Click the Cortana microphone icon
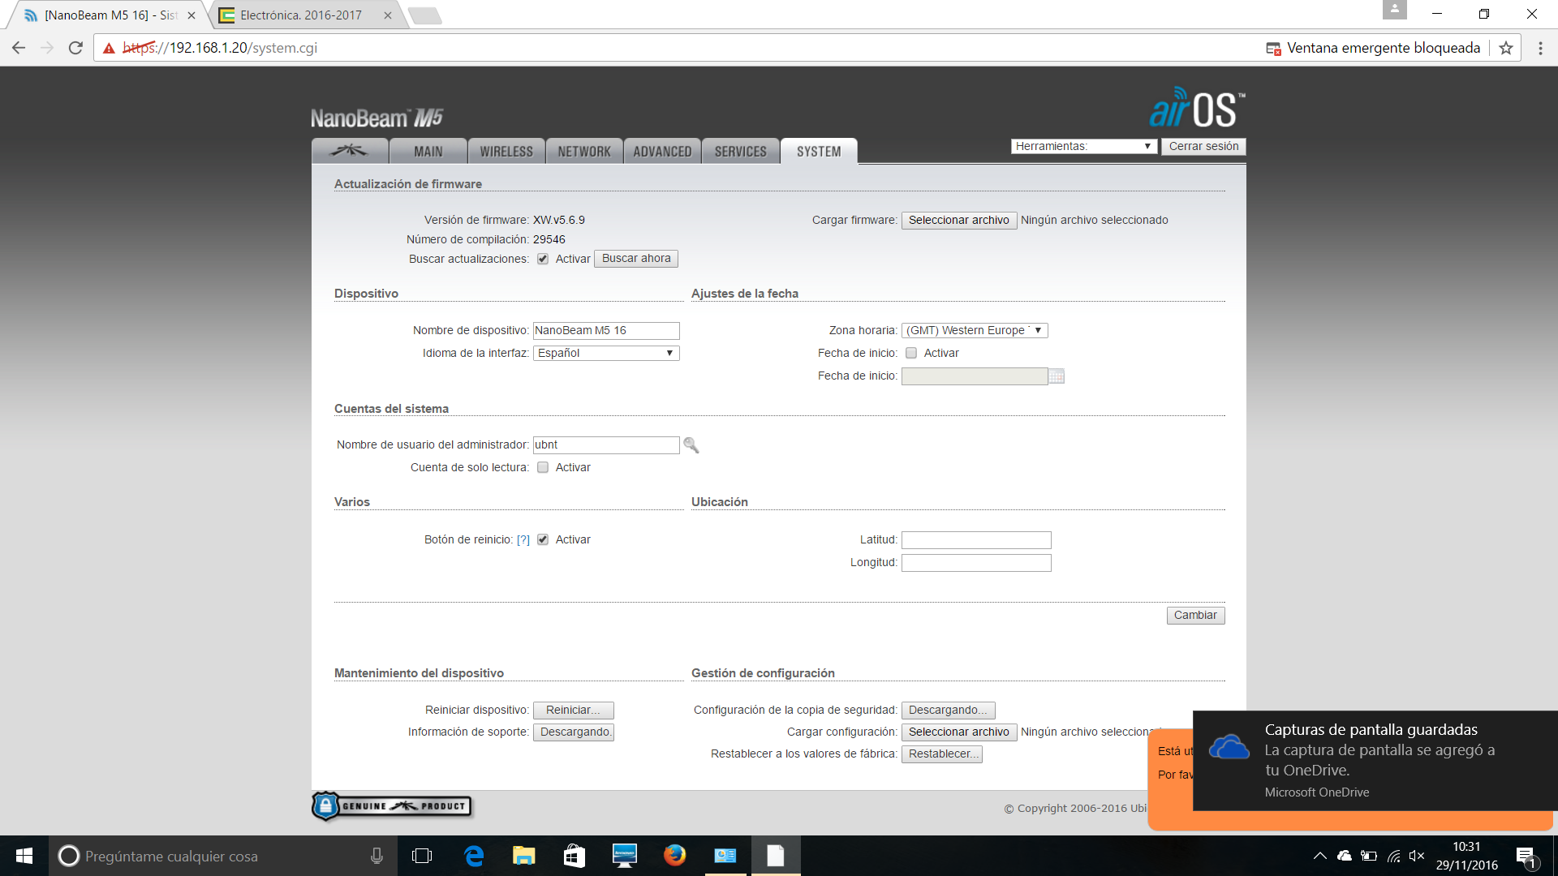Viewport: 1558px width, 876px height. click(x=377, y=856)
